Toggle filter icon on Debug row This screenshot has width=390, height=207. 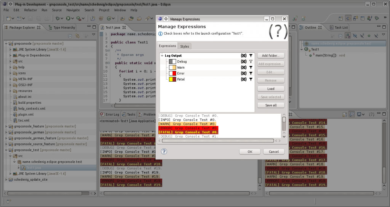[x=251, y=61]
